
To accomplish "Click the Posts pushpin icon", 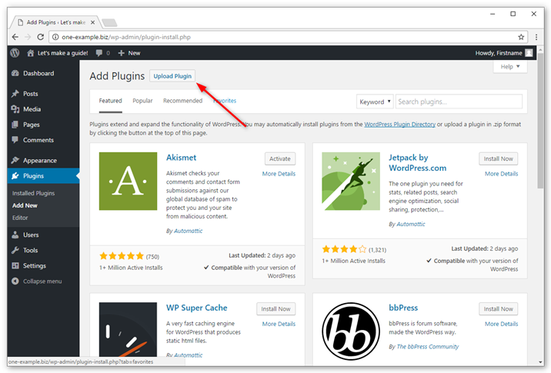I will click(15, 93).
